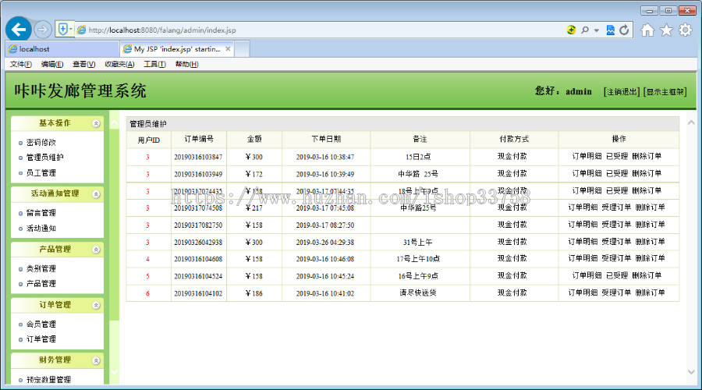The image size is (702, 390).
Task: Collapse the 订单管理 sidebar section
Action: [x=96, y=305]
